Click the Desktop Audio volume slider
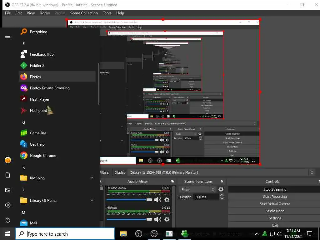Screen dimensions: 320x240 coord(129,200)
